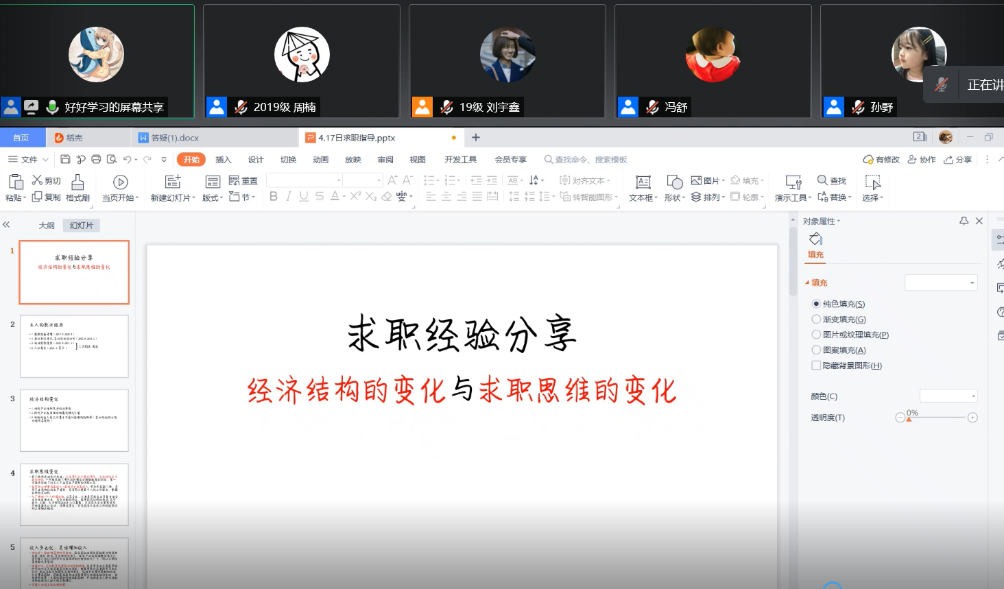Start slideshow with 当页开始 play icon
This screenshot has width=1004, height=589.
[120, 182]
